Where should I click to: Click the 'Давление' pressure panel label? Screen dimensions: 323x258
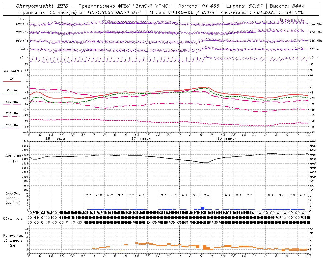click(13, 156)
